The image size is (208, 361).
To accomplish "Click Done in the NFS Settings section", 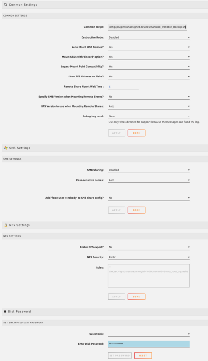I will pos(137,297).
